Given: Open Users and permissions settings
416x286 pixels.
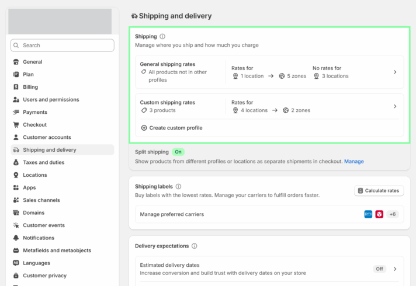Looking at the screenshot, I should (63, 100).
